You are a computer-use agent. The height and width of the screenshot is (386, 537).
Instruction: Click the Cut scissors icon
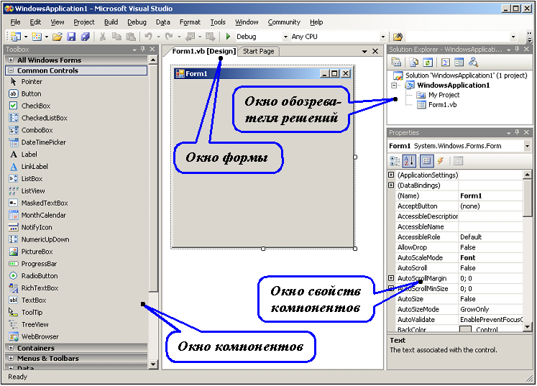(102, 37)
